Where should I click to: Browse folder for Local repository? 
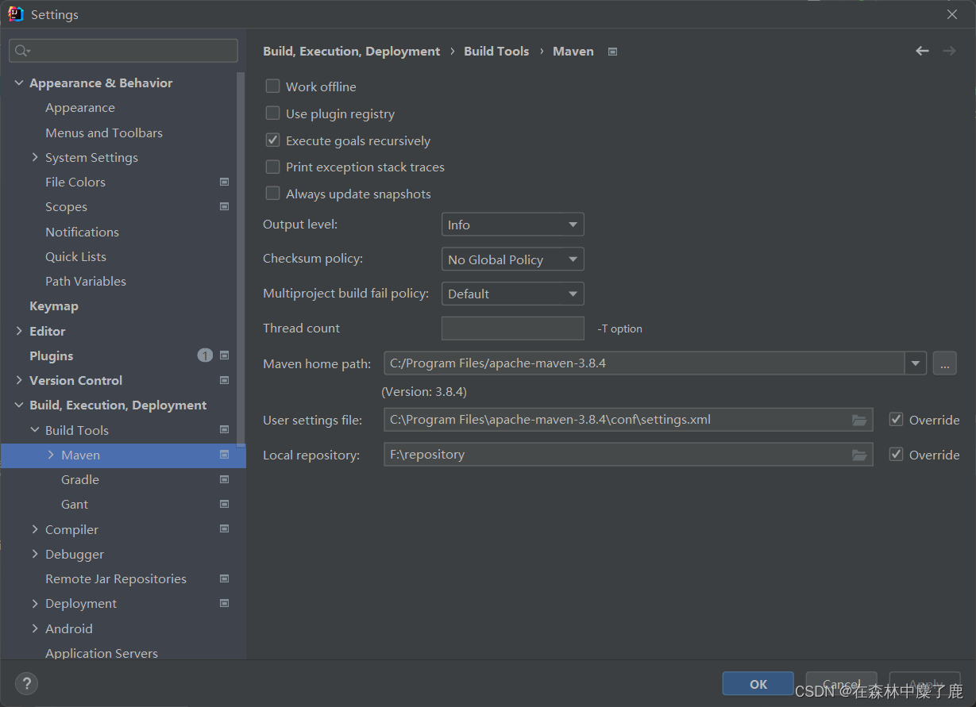pos(859,455)
